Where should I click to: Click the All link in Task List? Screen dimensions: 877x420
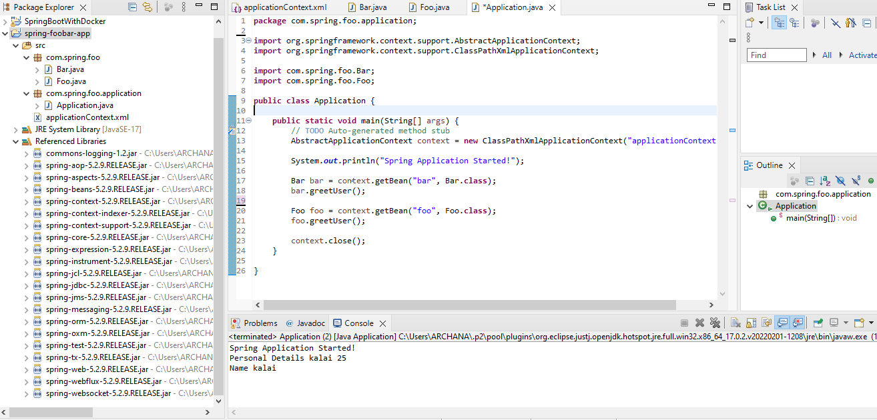(827, 55)
